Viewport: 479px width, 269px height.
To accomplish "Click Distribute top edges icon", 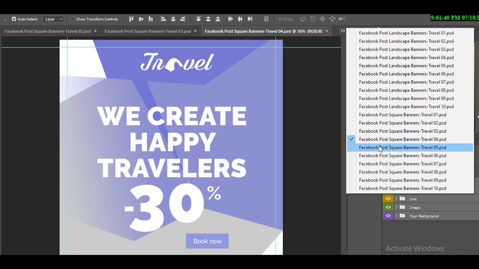I will [198, 19].
